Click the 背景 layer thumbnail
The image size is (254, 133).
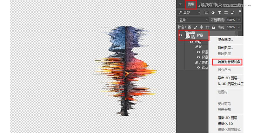(190, 35)
